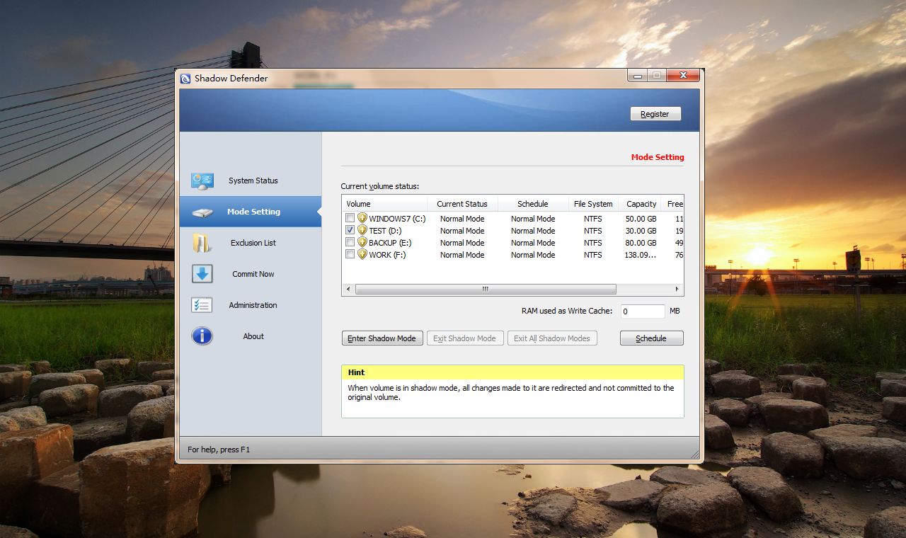Sort by the Free column header

click(x=673, y=204)
